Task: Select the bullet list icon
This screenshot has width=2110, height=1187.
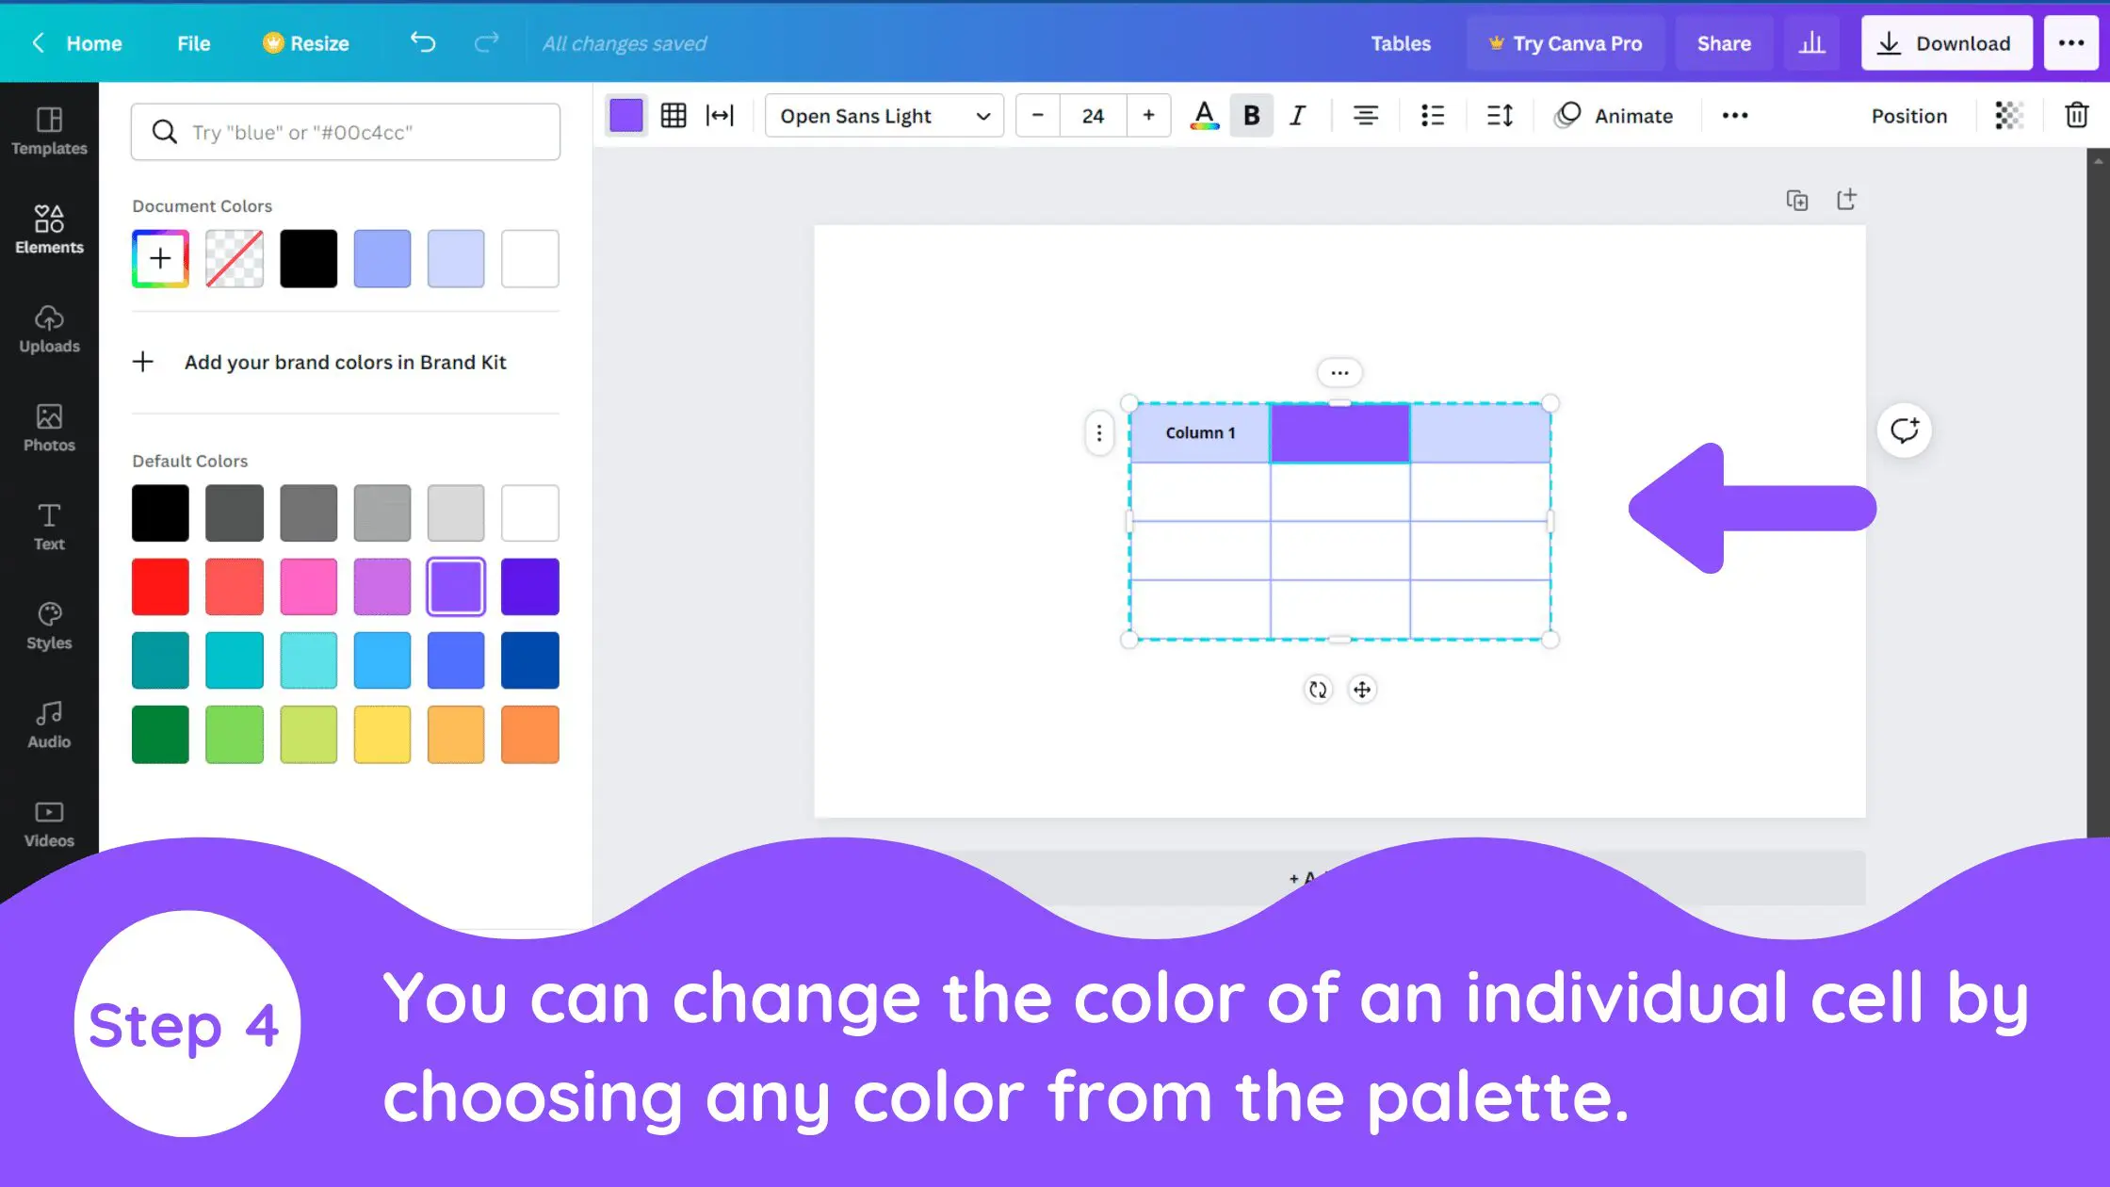Action: click(1432, 116)
